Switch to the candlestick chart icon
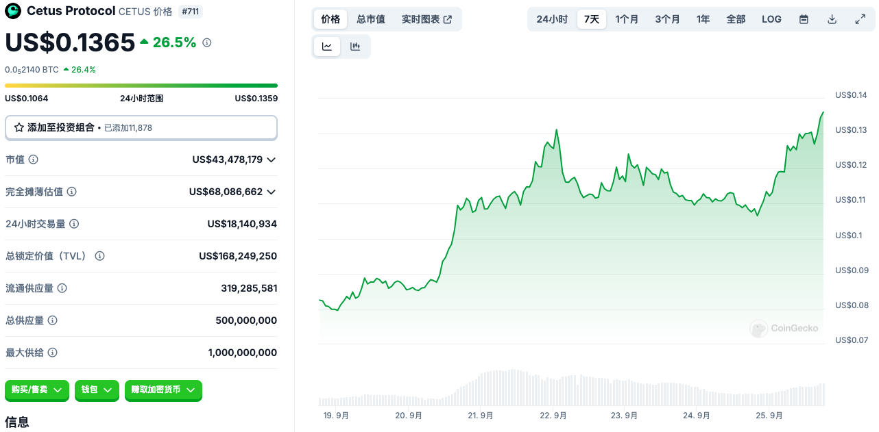Viewport: 879px width, 432px height. click(x=355, y=47)
